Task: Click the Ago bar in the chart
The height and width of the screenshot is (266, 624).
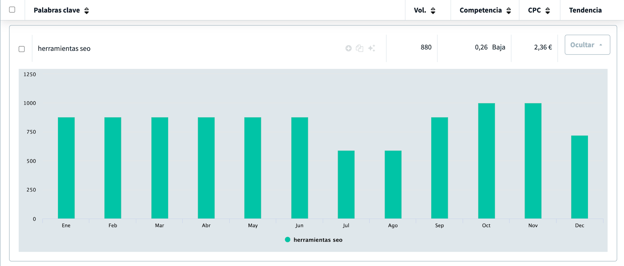Action: coord(393,185)
